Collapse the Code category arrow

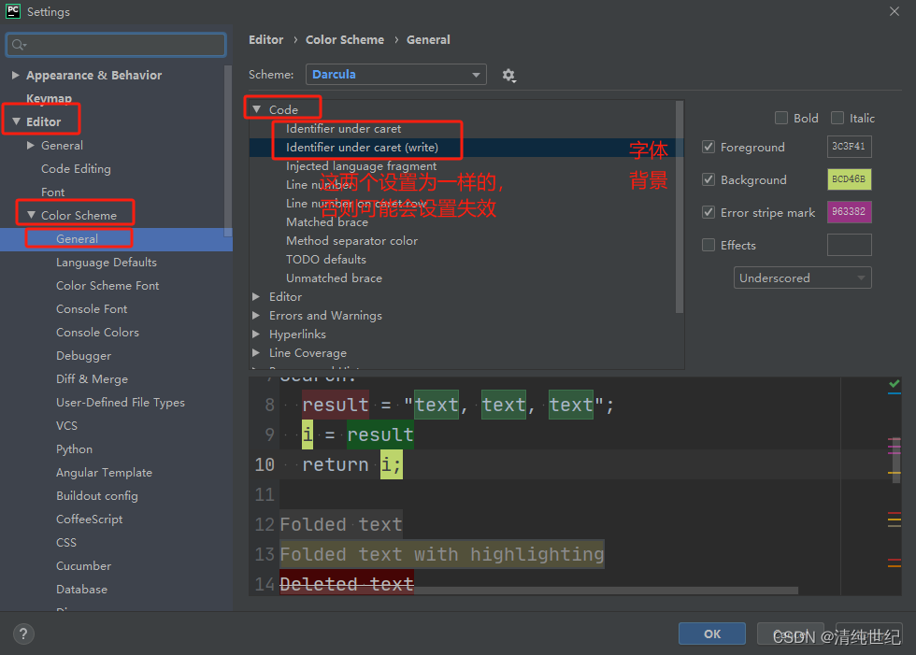pyautogui.click(x=256, y=109)
